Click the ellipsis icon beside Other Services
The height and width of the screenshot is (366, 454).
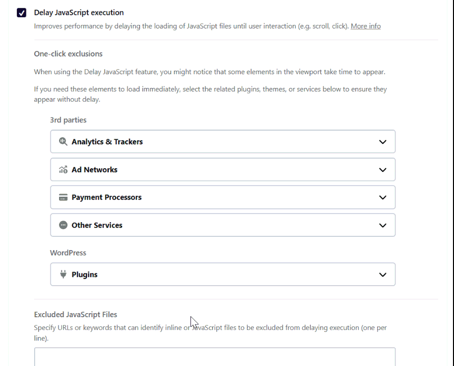(63, 225)
